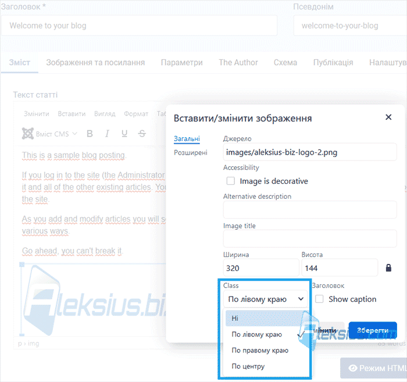Apply Italic formatting icon
Image resolution: width=407 pixels, height=382 pixels.
point(107,134)
